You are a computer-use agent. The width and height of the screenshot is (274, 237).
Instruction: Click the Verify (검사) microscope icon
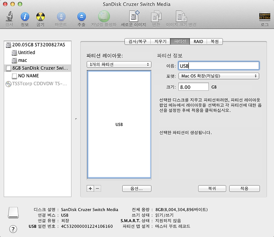coord(10,16)
